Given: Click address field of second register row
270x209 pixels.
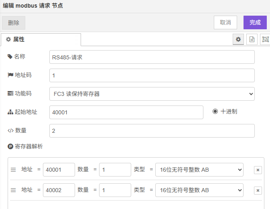Looking at the screenshot, I should (x=59, y=190).
